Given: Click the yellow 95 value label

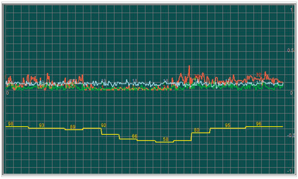Looking at the screenshot, I should coord(227,126).
